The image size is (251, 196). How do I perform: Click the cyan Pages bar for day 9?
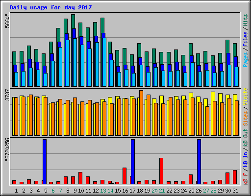(75, 62)
